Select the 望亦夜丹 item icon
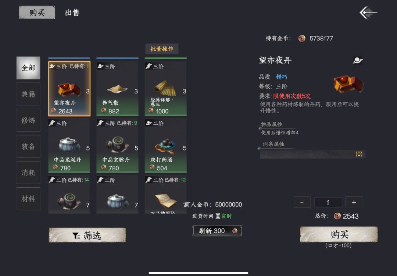This screenshot has width=397, height=276. (x=69, y=89)
